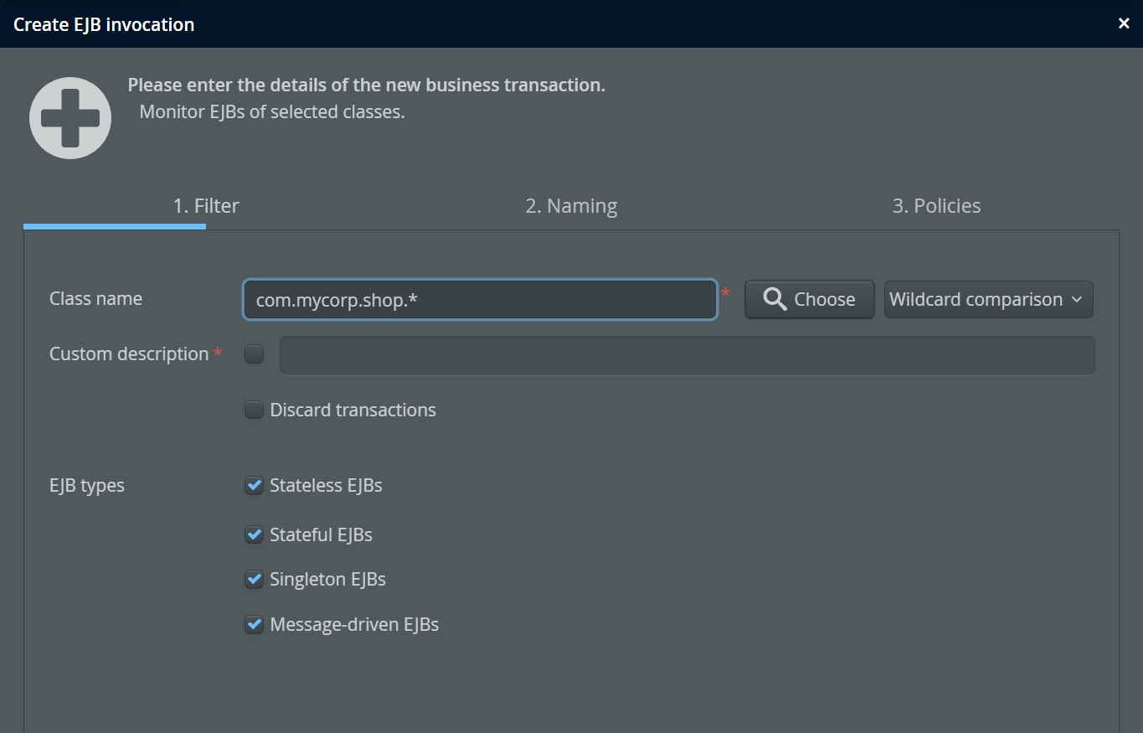Image resolution: width=1143 pixels, height=733 pixels.
Task: Deselect the Message-driven EJBs checkbox
Action: click(254, 624)
